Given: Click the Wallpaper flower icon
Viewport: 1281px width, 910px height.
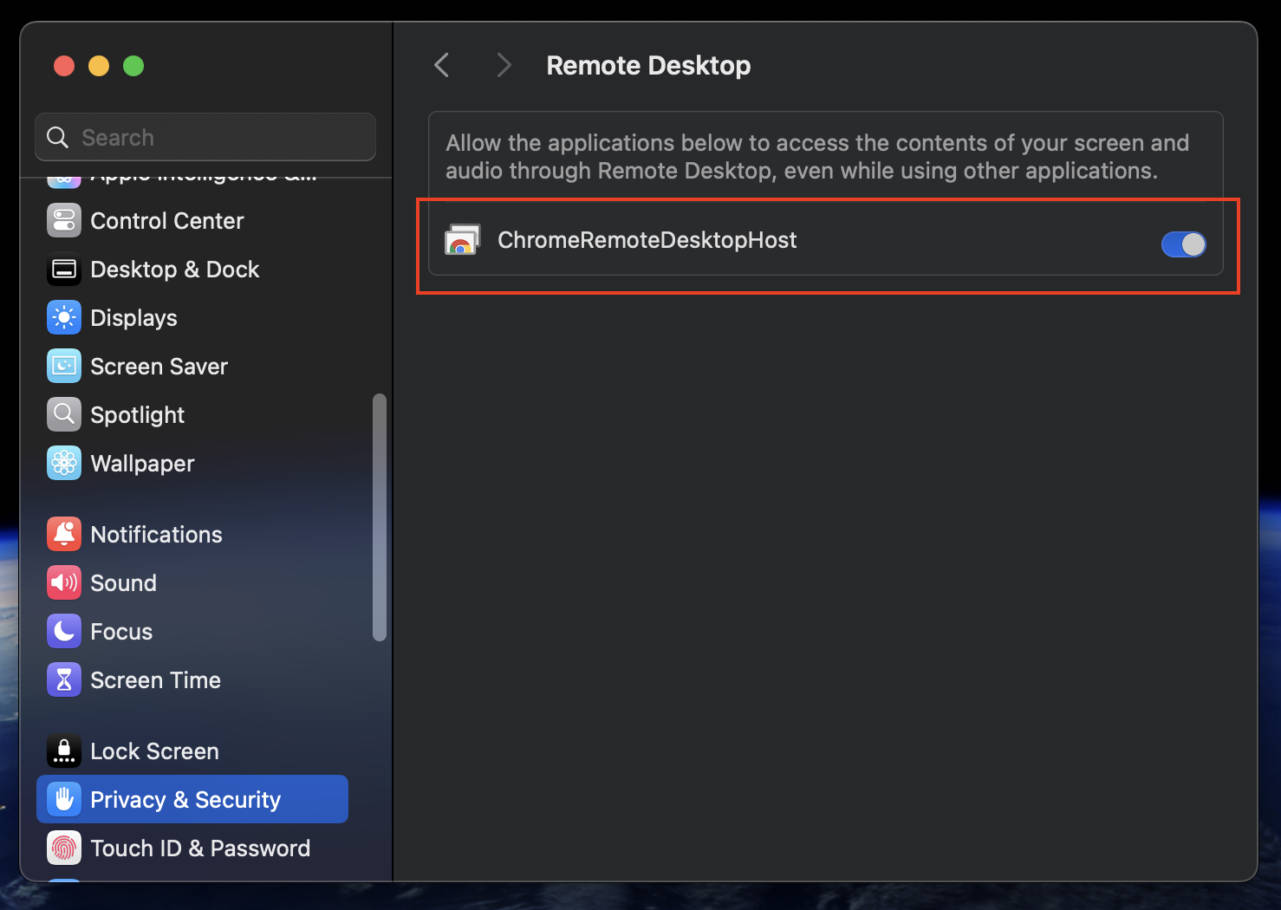Looking at the screenshot, I should 64,464.
